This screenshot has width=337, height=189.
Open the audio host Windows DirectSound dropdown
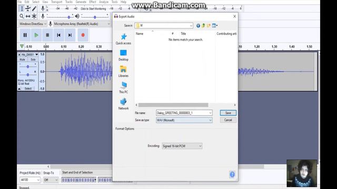pos(33,24)
